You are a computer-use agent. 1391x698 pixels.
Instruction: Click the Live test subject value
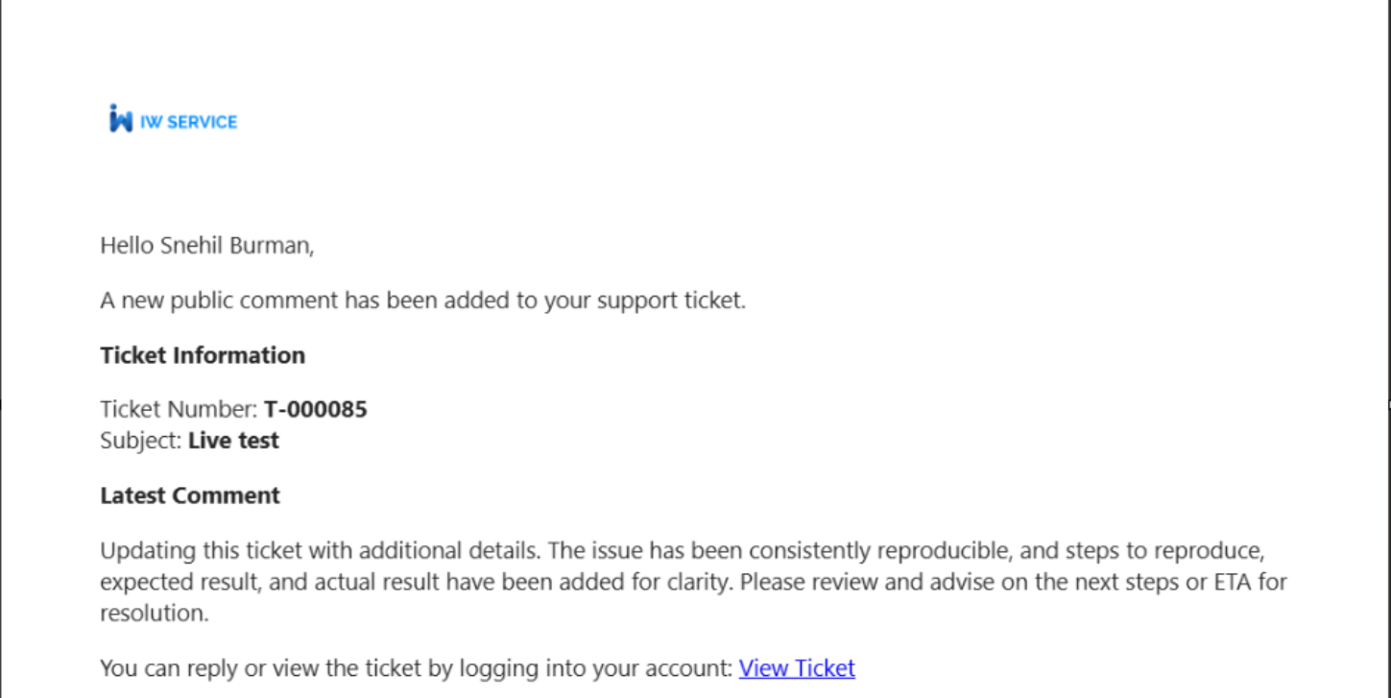click(x=233, y=442)
